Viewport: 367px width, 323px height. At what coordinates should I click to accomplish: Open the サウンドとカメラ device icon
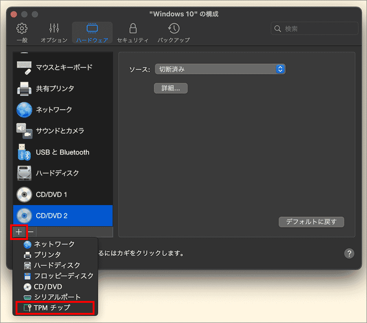point(24,131)
